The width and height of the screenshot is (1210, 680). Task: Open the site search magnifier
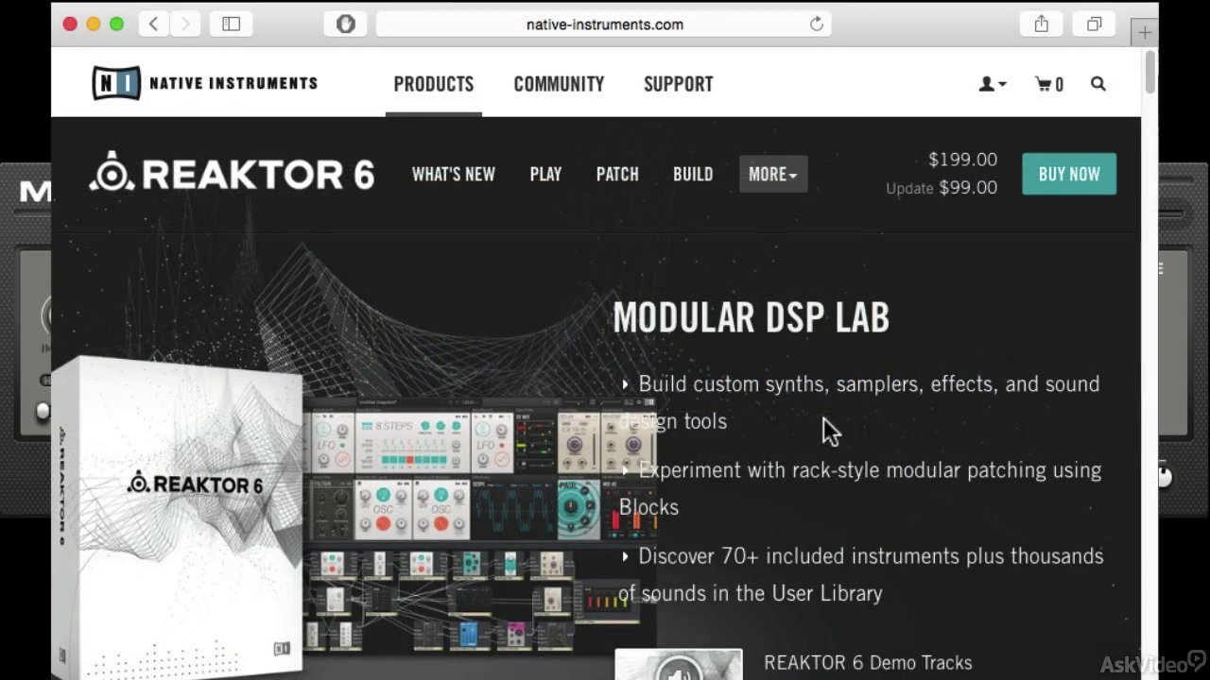tap(1098, 83)
